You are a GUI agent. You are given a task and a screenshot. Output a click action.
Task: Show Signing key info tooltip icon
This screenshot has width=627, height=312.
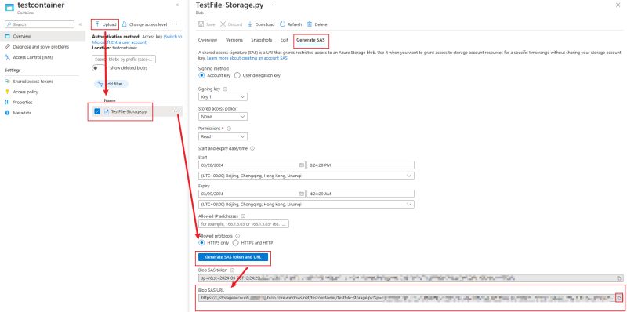point(225,89)
